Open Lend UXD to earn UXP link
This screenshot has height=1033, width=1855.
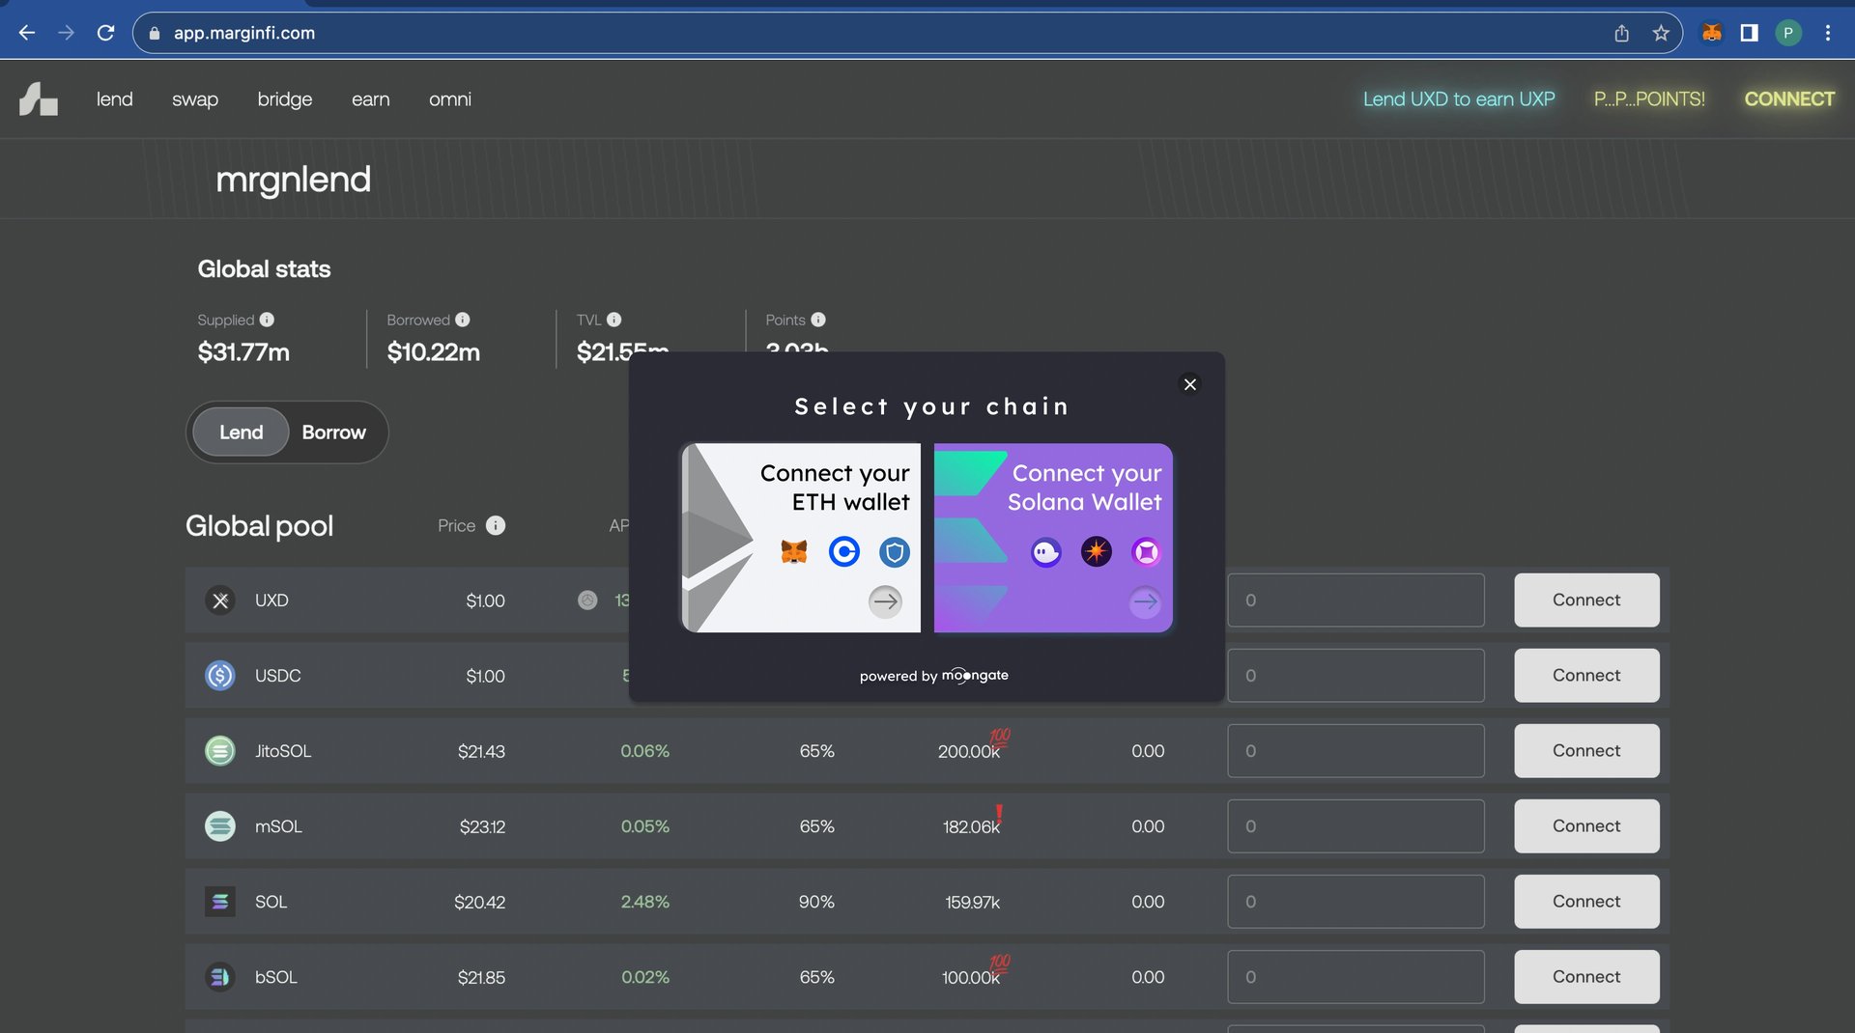coord(1459,99)
